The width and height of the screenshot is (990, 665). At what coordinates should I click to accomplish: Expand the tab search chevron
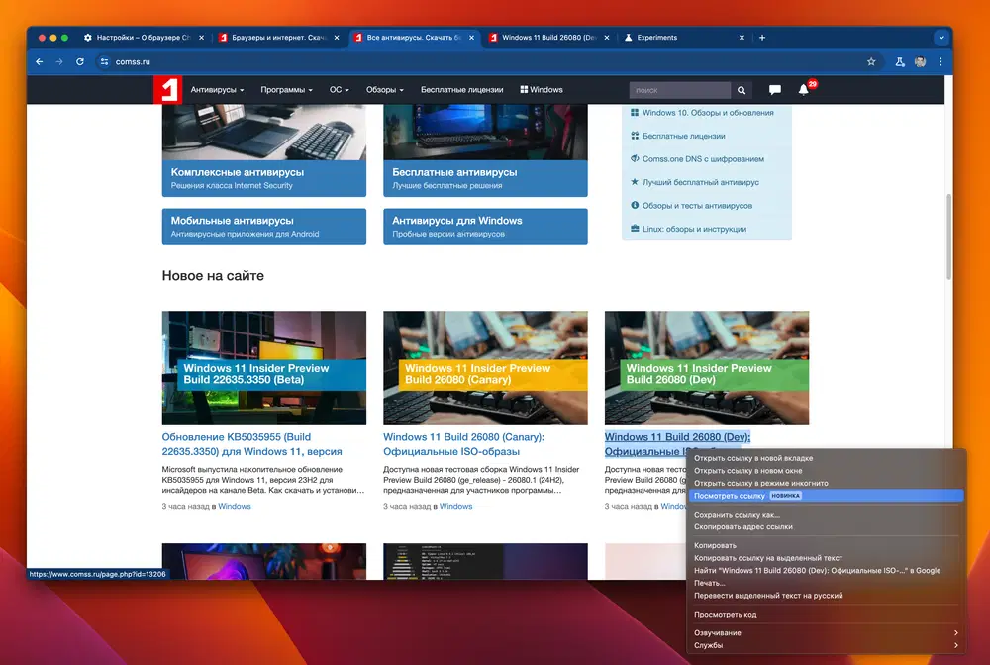tap(940, 38)
